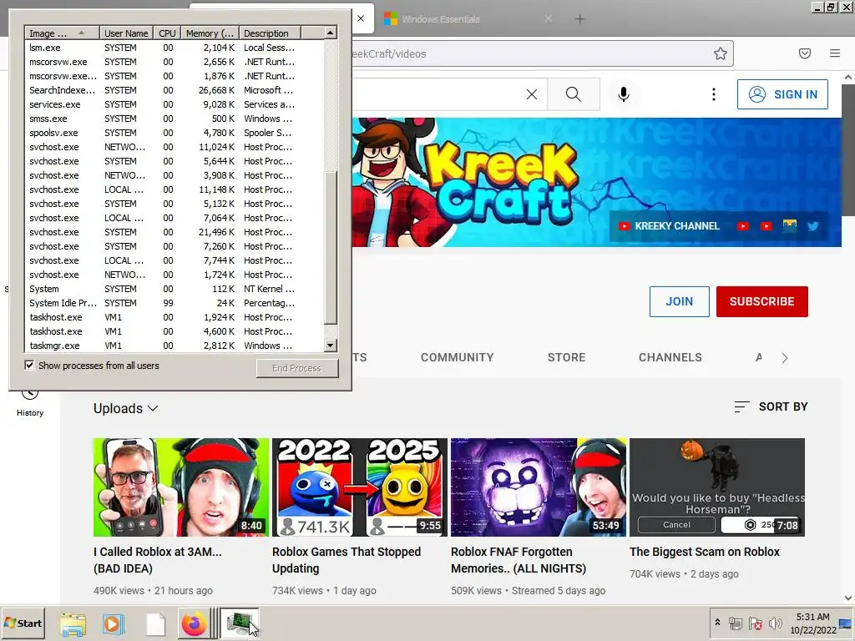
Task: Sort processes by Image Name column
Action: pyautogui.click(x=62, y=33)
